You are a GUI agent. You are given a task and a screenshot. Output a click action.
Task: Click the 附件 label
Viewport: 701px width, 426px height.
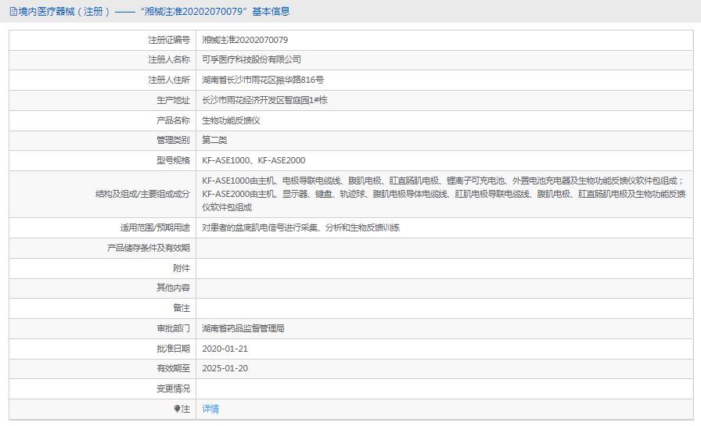tap(182, 268)
